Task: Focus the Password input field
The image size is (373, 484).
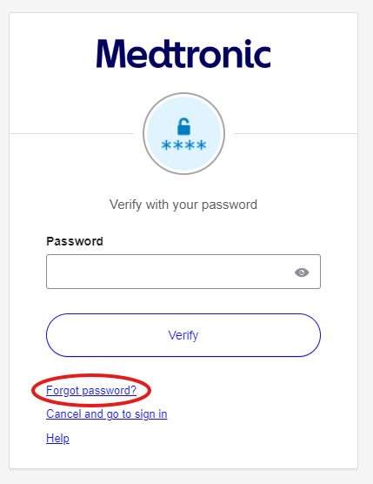Action: (x=183, y=272)
